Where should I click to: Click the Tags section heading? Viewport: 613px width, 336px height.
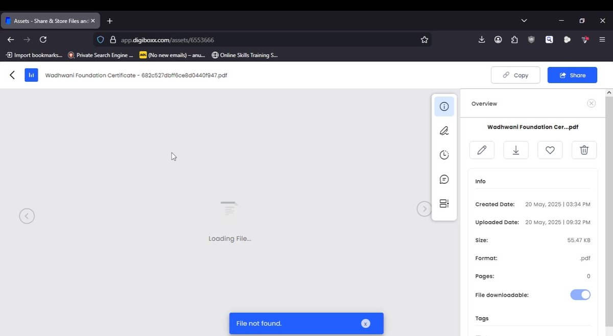click(482, 318)
